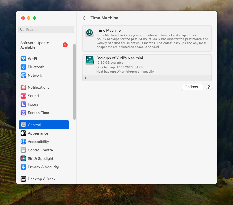
Task: Open Time Machine Options
Action: [192, 87]
